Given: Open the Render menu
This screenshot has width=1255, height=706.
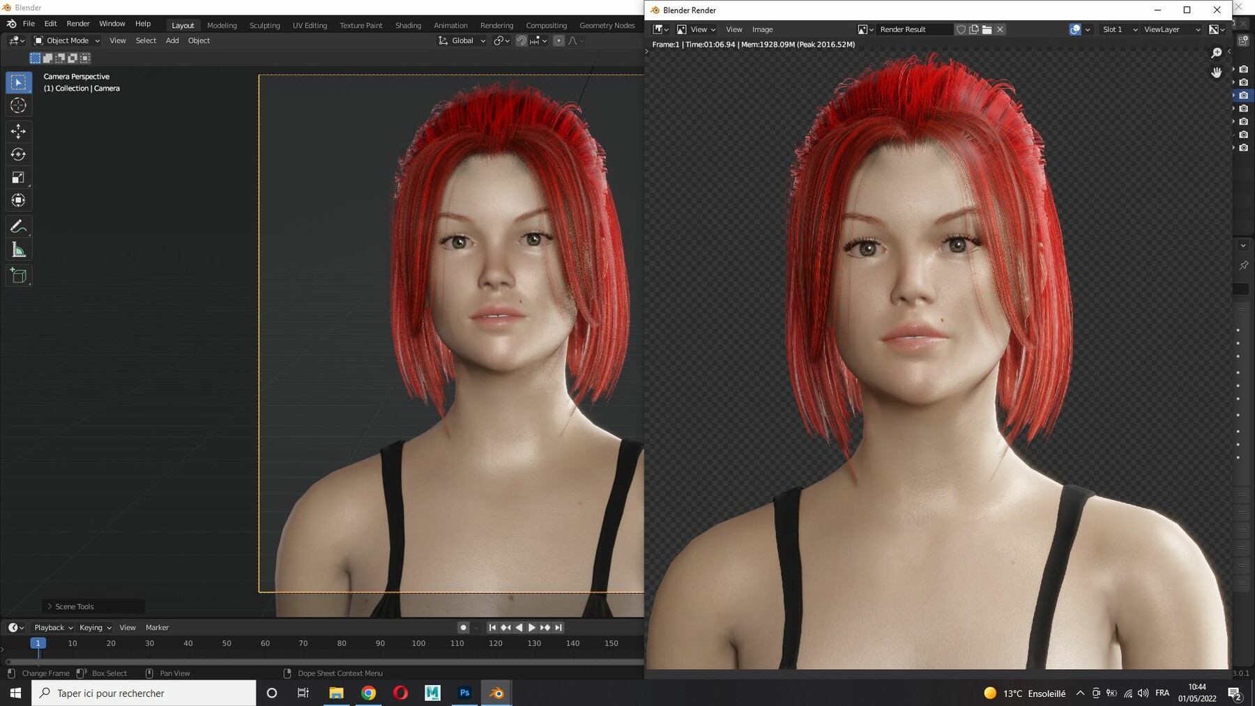Looking at the screenshot, I should (x=78, y=24).
